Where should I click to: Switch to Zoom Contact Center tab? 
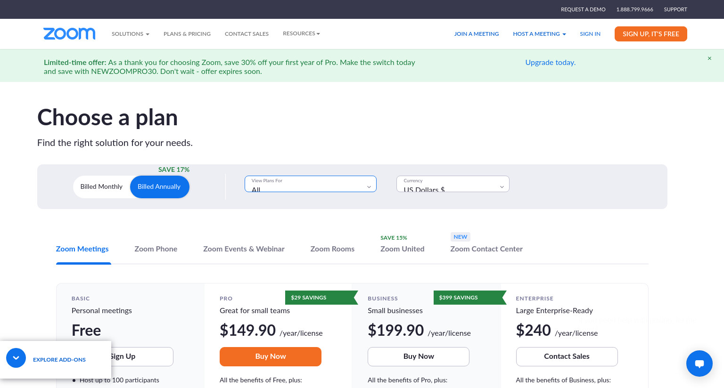486,249
